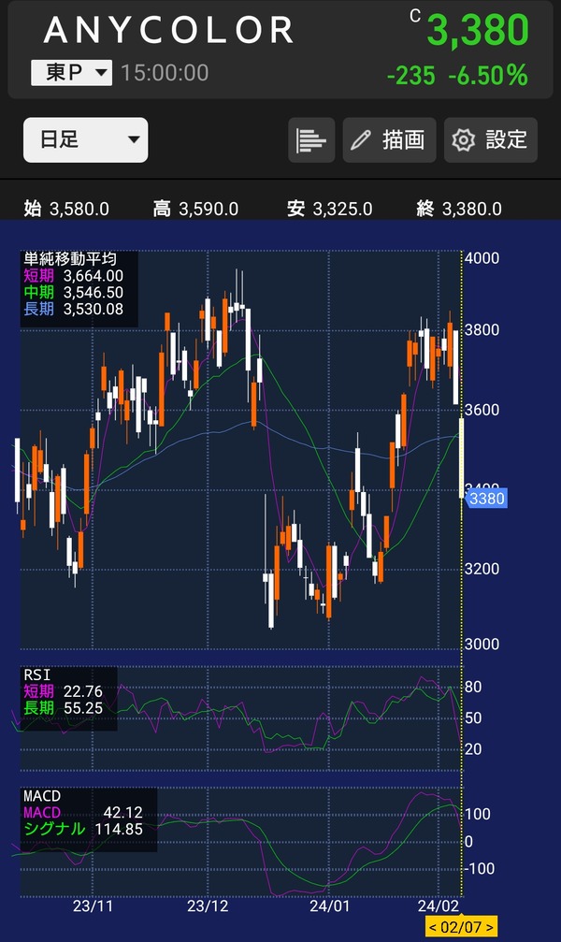This screenshot has width=561, height=942.
Task: Click the 24/02 date axis label
Action: (438, 906)
